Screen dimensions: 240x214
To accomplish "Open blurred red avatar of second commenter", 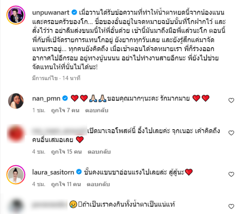I will (x=16, y=133).
